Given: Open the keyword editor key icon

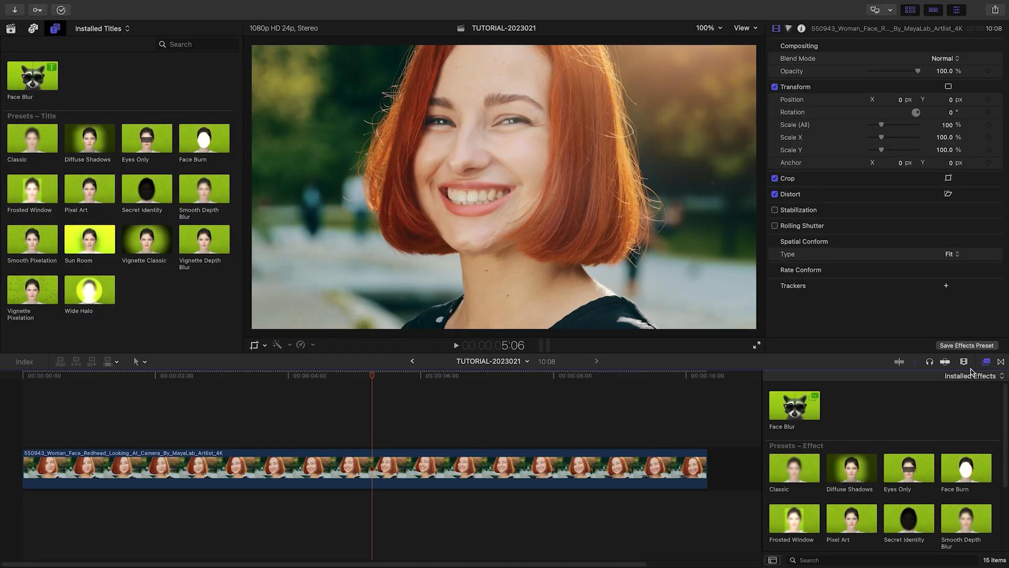Looking at the screenshot, I should 37,9.
